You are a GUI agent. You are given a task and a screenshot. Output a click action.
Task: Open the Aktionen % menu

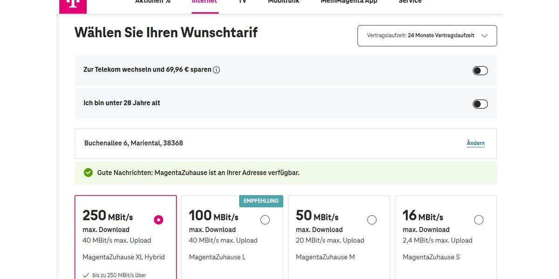tap(153, 2)
